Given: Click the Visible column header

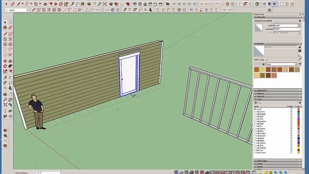Looking at the screenshot, I should [x=291, y=106].
